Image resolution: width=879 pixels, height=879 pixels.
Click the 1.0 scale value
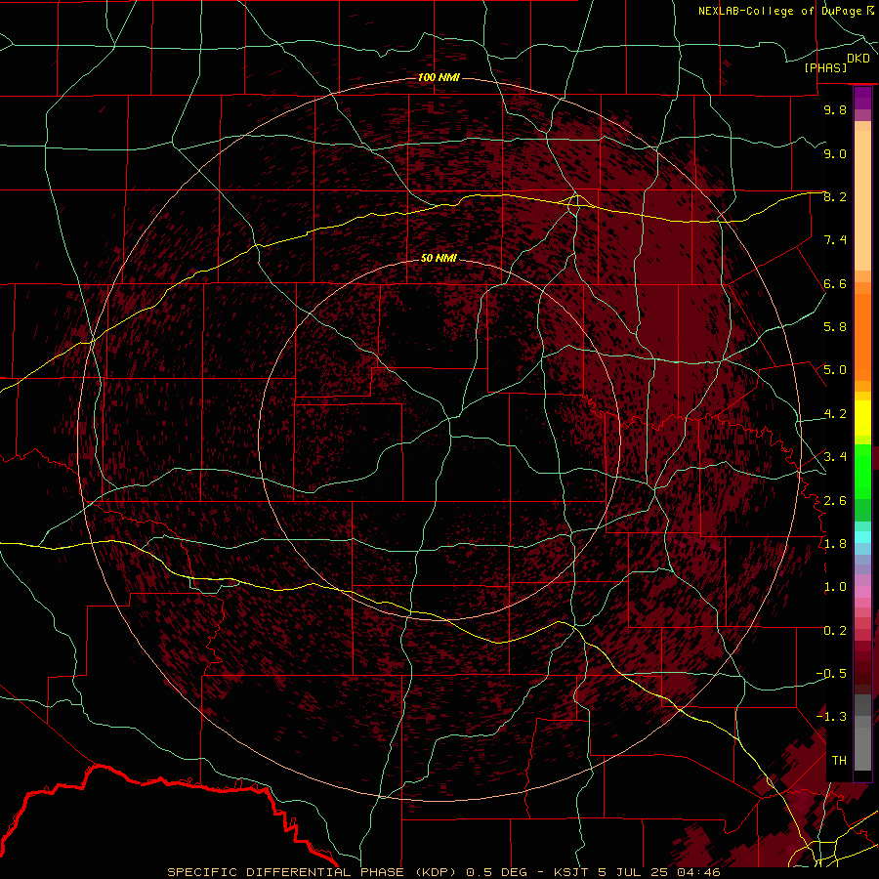point(835,587)
